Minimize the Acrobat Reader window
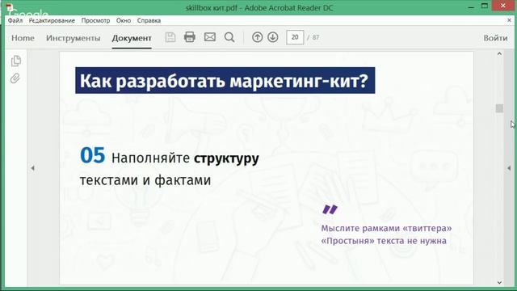Image resolution: width=517 pixels, height=291 pixels. 471,6
